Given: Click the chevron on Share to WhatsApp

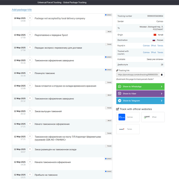Looking at the screenshot, I should [161, 87].
